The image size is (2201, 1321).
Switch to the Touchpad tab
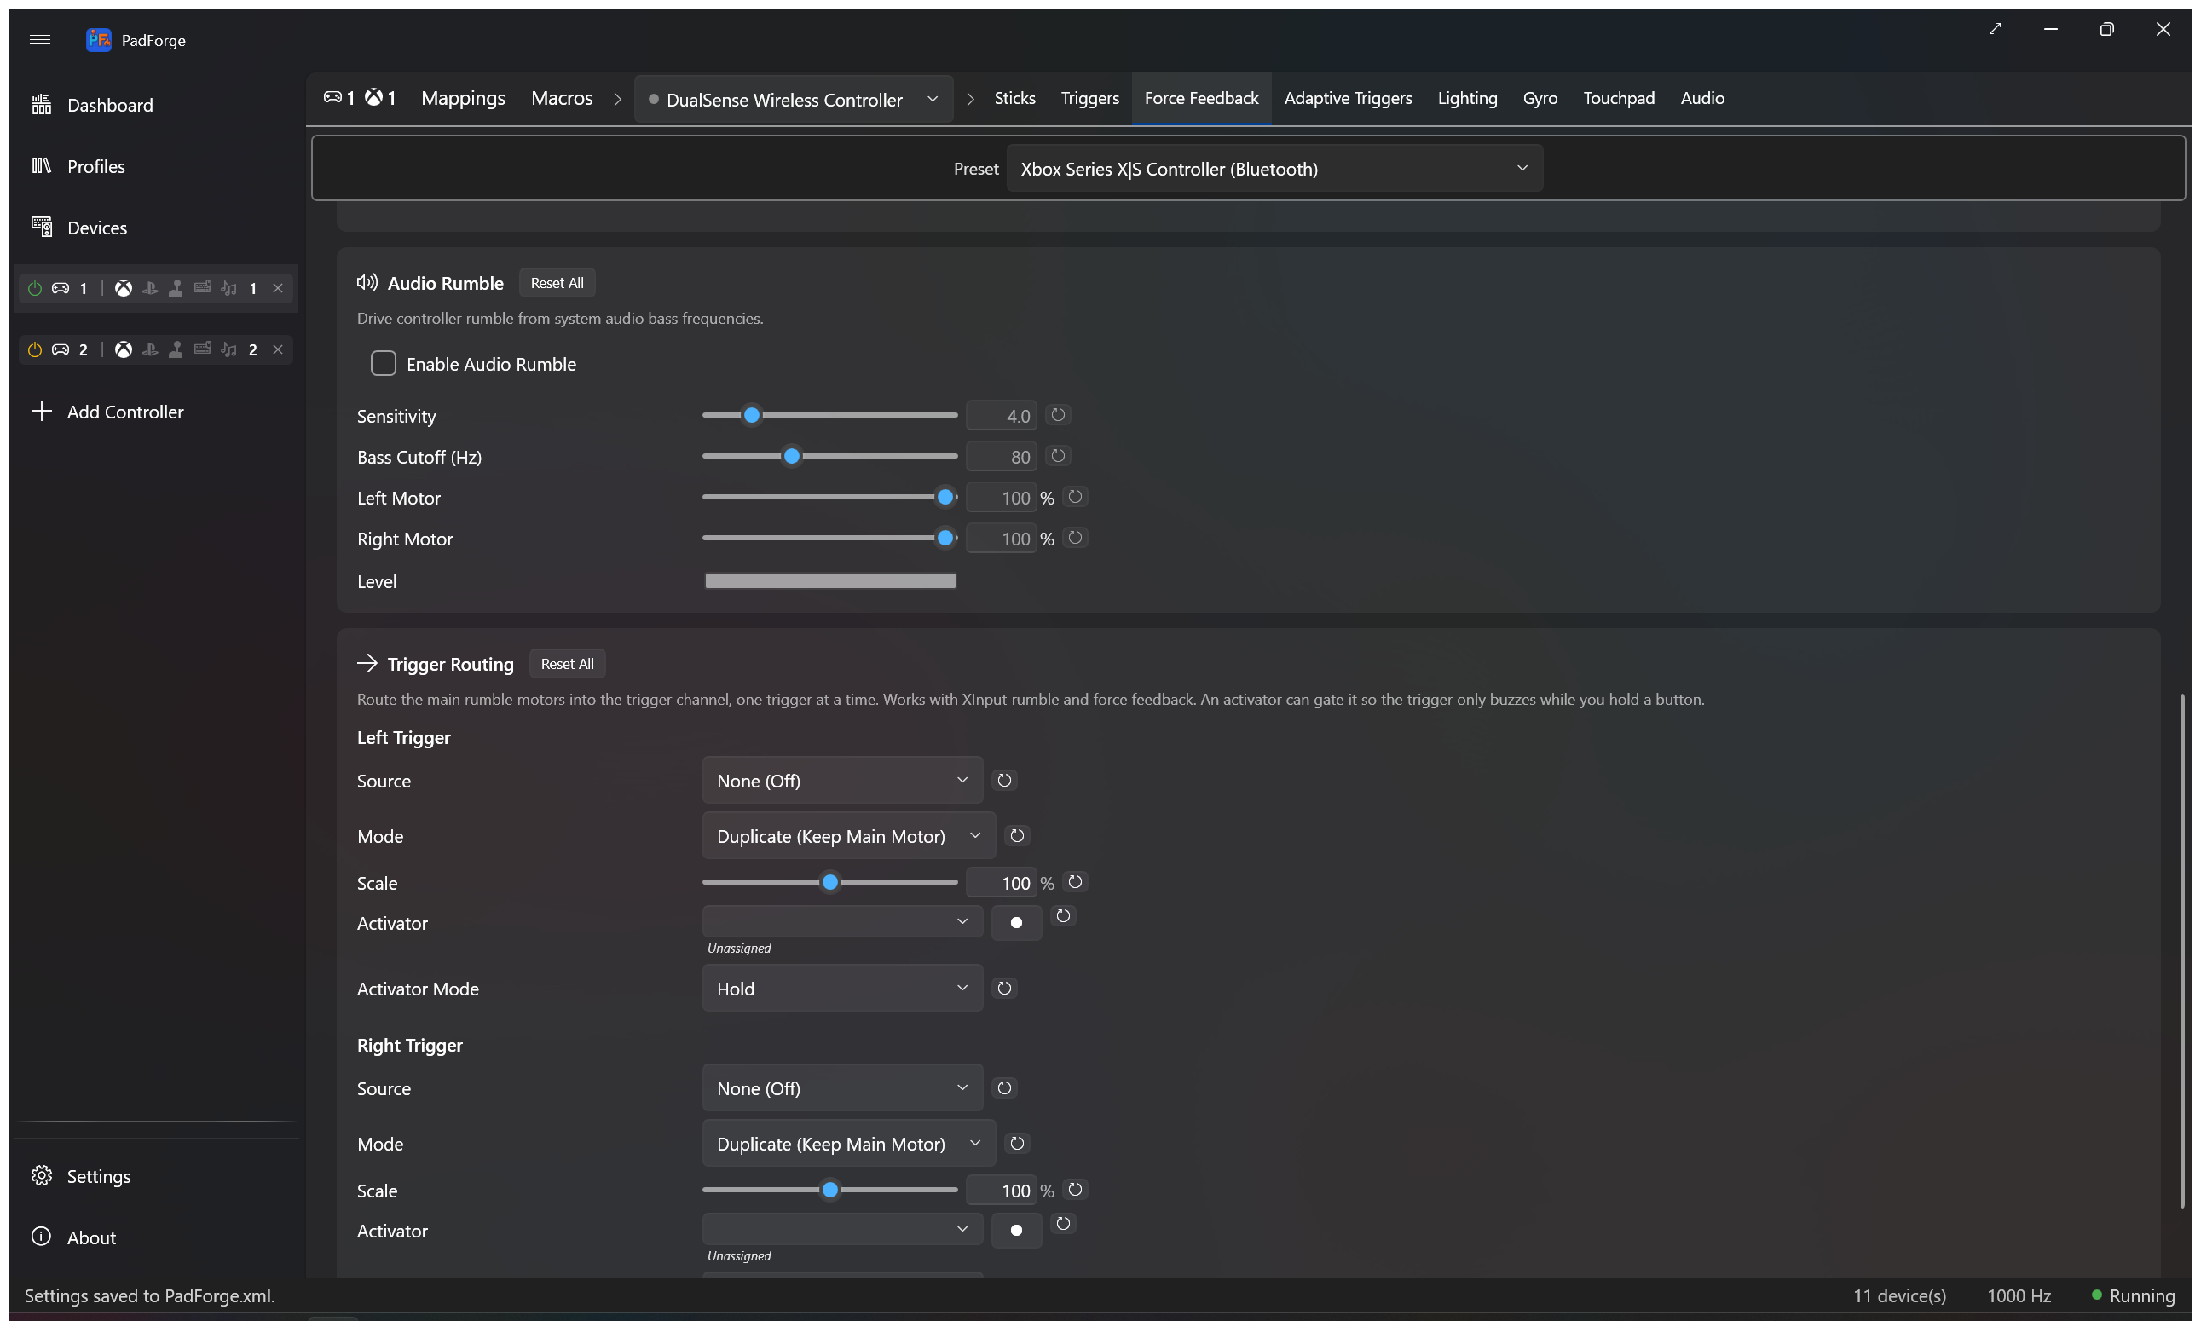tap(1618, 98)
